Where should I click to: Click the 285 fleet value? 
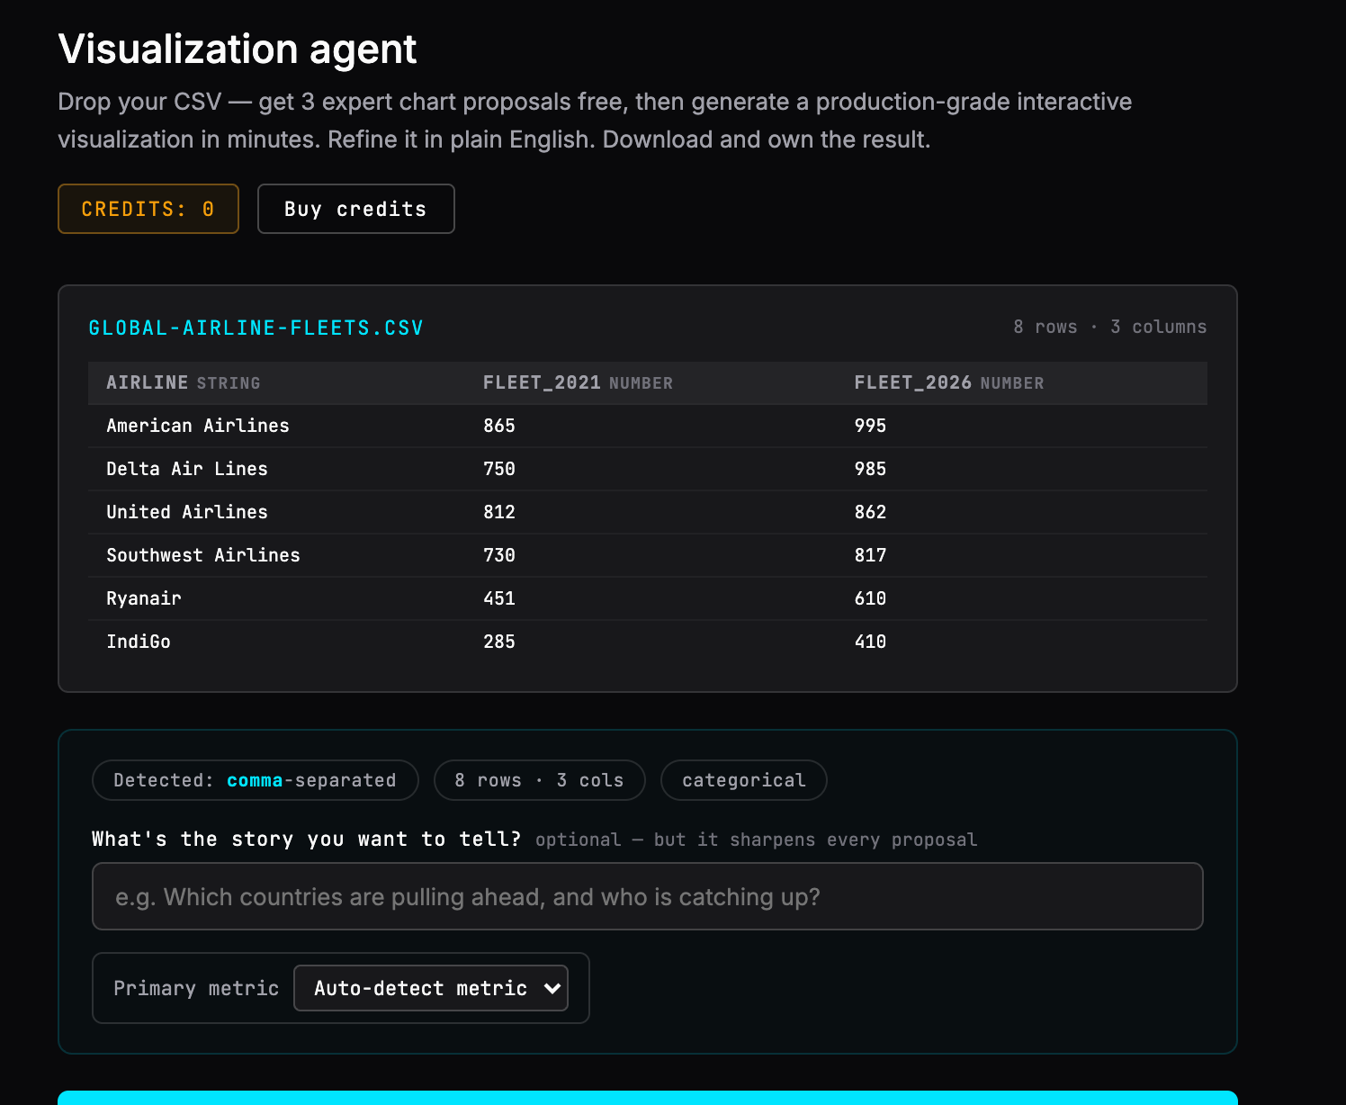point(499,642)
